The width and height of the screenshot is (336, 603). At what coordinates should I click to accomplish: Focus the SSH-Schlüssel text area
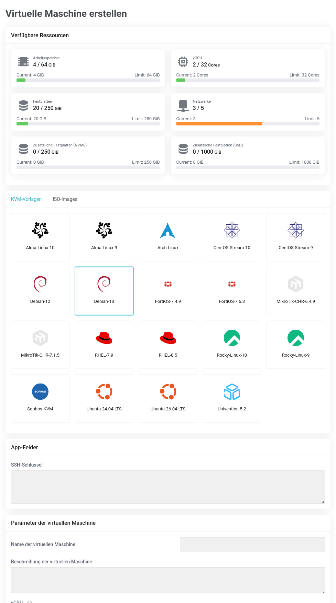pos(168,487)
